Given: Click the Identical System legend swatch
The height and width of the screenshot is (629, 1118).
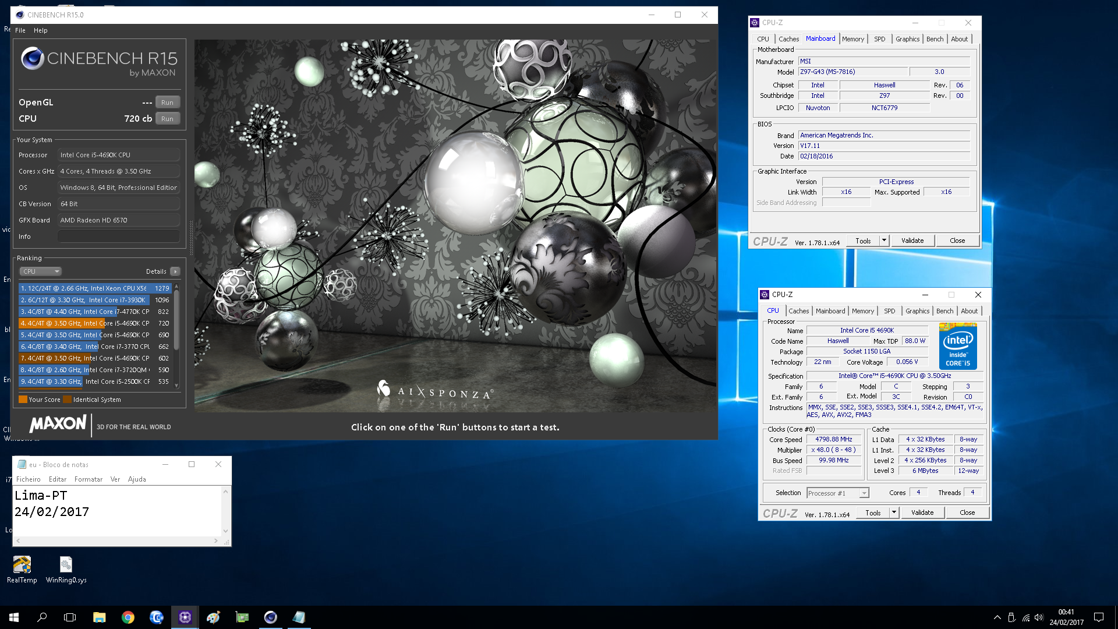Looking at the screenshot, I should pos(67,400).
